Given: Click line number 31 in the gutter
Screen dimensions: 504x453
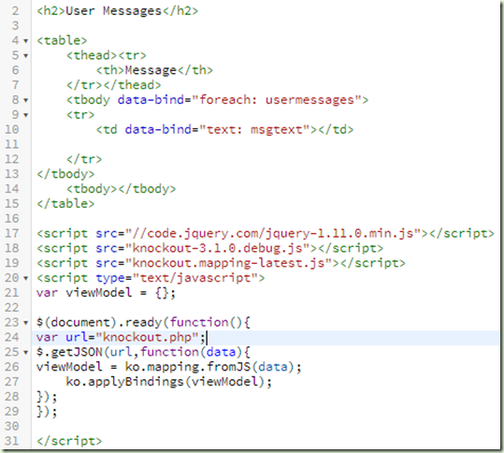Looking at the screenshot, I should pos(12,441).
